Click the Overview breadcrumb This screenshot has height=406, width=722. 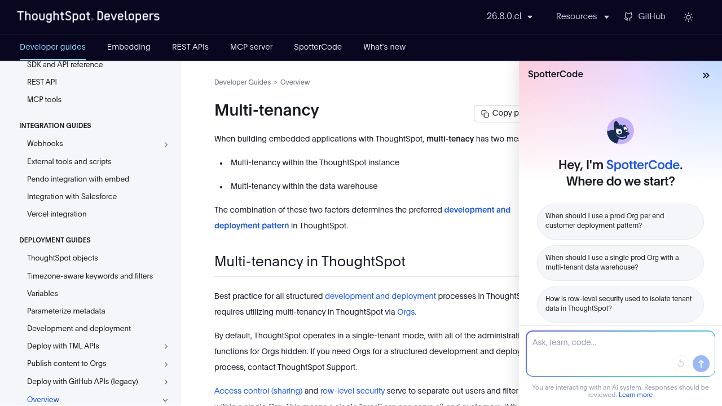pos(295,82)
